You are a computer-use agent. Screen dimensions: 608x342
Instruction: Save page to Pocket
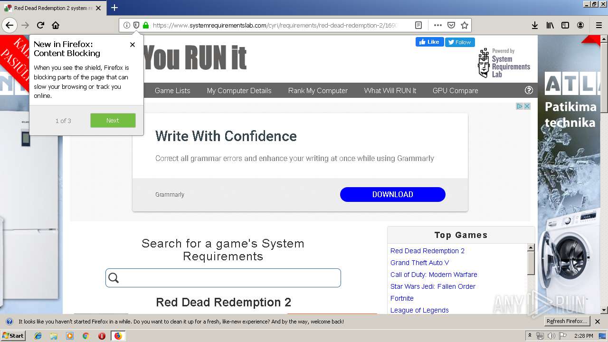point(451,25)
